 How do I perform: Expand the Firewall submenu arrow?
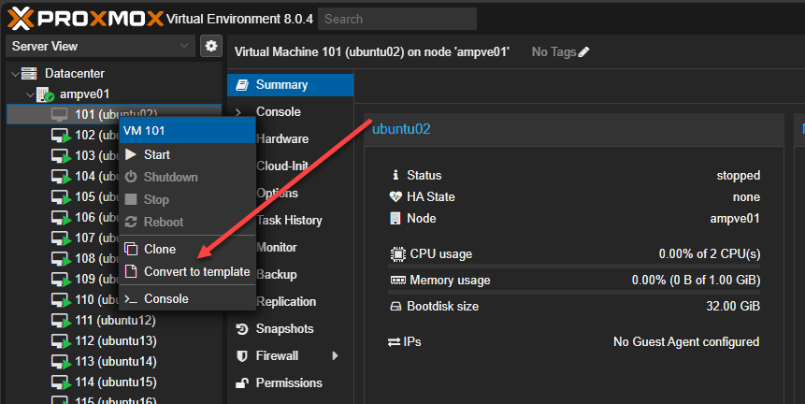click(335, 355)
